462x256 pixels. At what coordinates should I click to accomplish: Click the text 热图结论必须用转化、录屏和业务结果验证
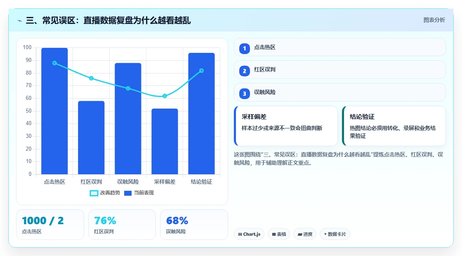click(x=392, y=132)
